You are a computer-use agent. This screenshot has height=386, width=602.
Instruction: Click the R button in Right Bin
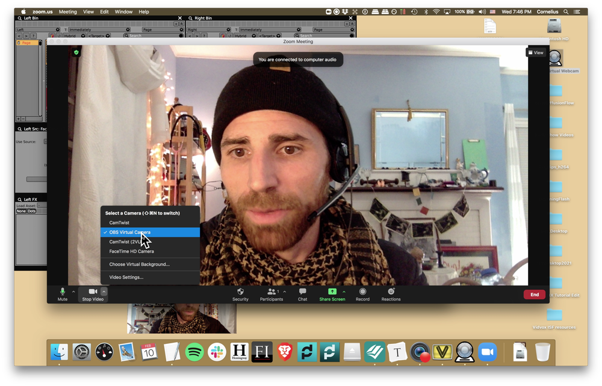click(x=352, y=24)
